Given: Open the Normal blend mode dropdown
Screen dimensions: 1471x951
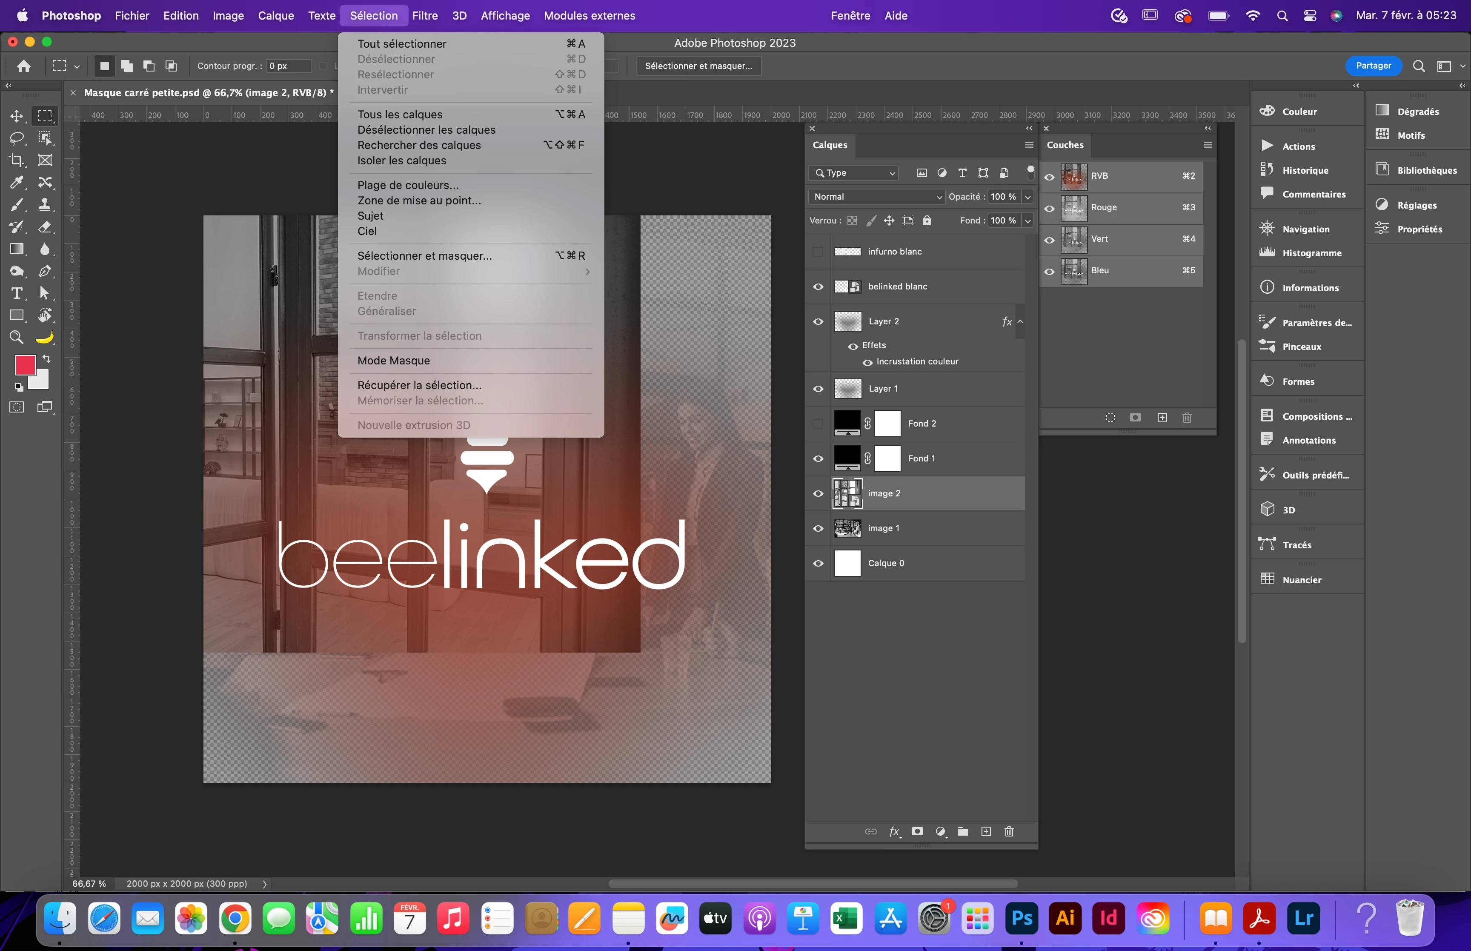Looking at the screenshot, I should click(876, 196).
